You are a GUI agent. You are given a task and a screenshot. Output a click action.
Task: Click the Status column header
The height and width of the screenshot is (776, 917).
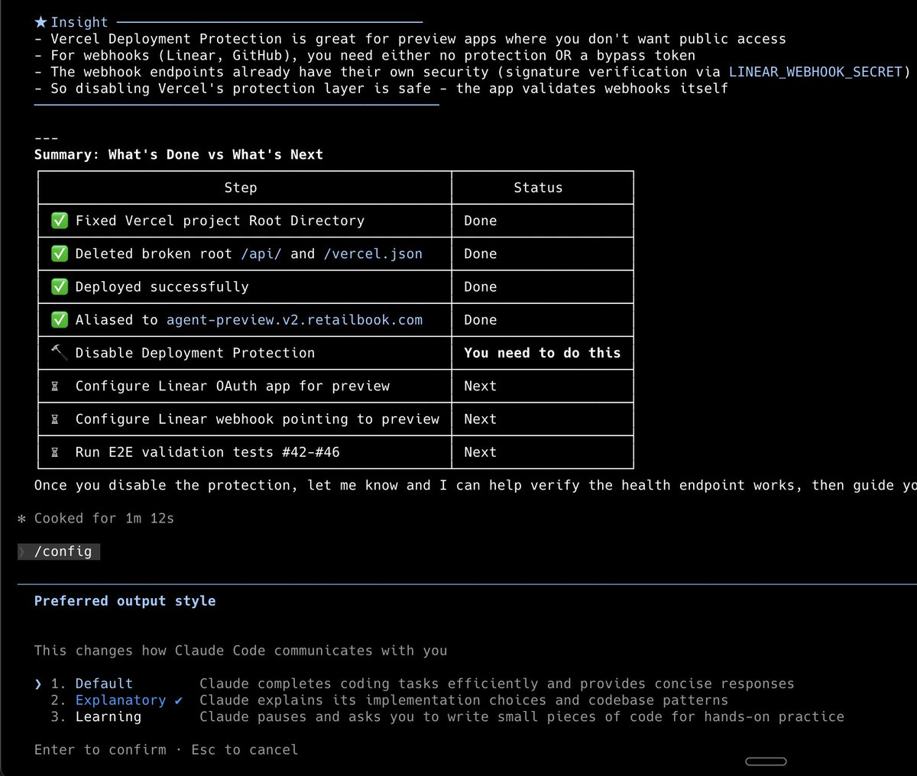(x=538, y=188)
